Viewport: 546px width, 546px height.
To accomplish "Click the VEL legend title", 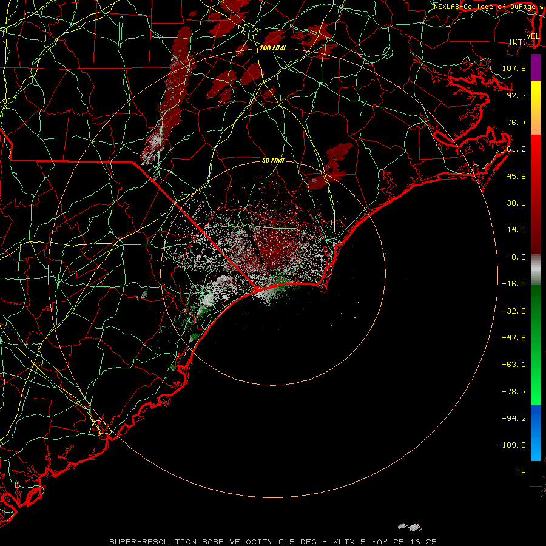I will click(533, 36).
